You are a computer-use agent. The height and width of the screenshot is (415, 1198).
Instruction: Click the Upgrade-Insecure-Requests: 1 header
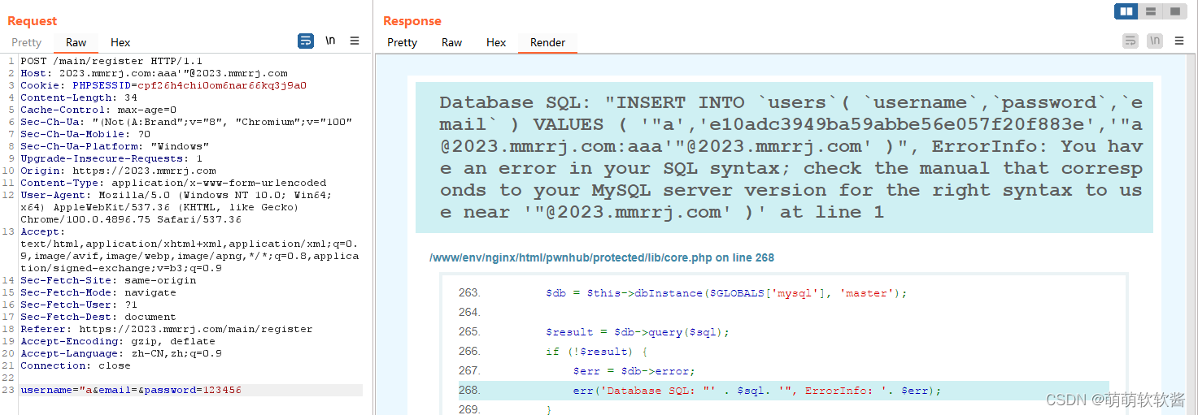pos(111,158)
